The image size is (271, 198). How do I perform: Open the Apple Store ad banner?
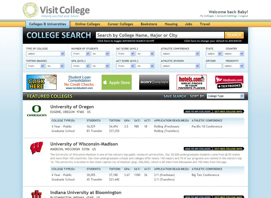point(116,82)
